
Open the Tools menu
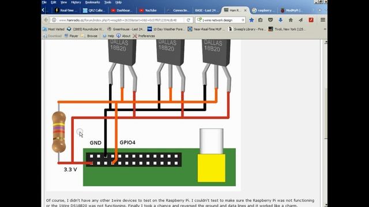(x=108, y=2)
